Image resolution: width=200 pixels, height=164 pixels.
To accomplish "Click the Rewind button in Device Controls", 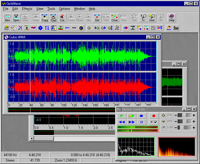I will [122, 122].
